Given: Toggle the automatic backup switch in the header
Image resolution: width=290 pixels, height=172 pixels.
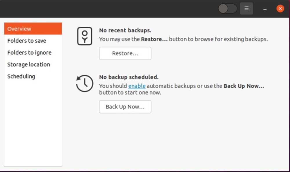Looking at the screenshot, I should 227,9.
